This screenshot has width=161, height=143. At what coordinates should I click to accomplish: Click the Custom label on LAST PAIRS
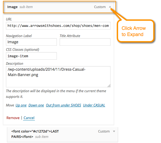point(104,131)
